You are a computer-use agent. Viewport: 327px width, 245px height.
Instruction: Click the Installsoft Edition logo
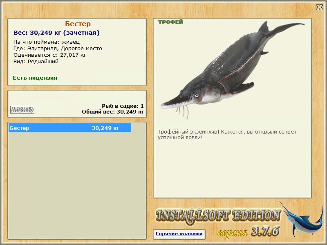(x=218, y=216)
